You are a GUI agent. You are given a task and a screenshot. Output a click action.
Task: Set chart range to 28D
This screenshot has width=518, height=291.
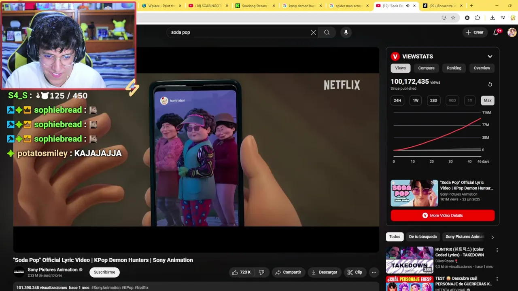pos(433,101)
